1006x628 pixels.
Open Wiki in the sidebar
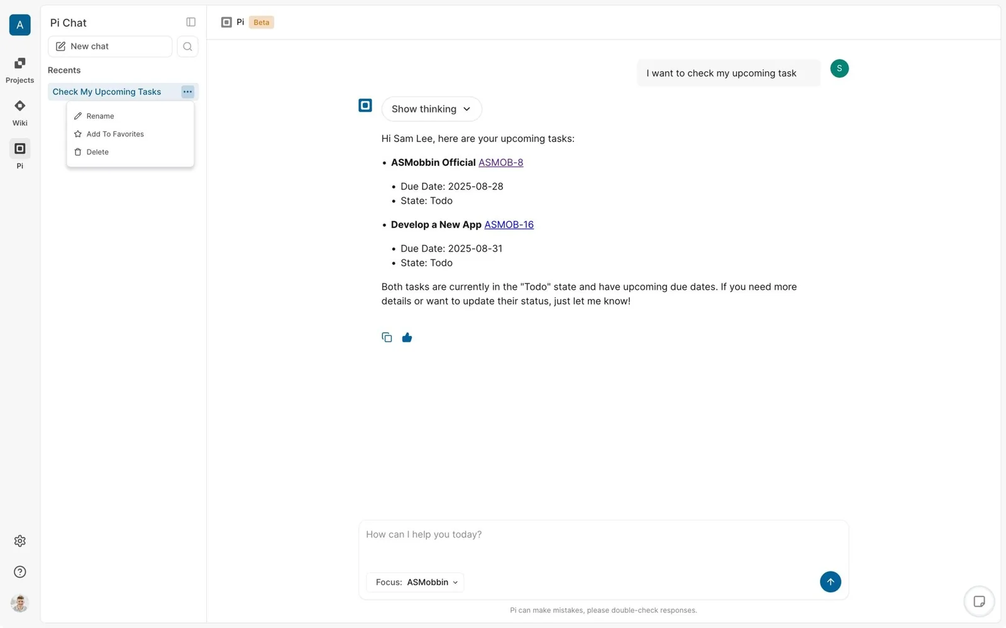point(19,112)
